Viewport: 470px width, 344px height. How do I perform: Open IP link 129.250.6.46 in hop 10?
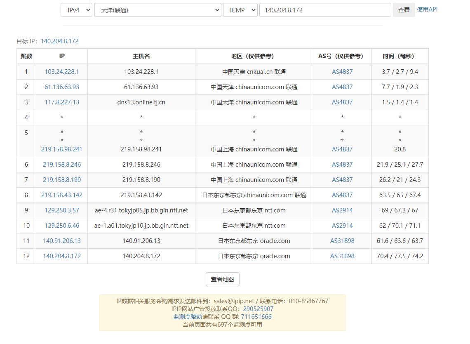click(62, 226)
